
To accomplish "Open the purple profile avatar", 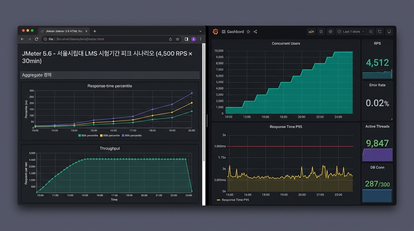I will click(x=193, y=39).
